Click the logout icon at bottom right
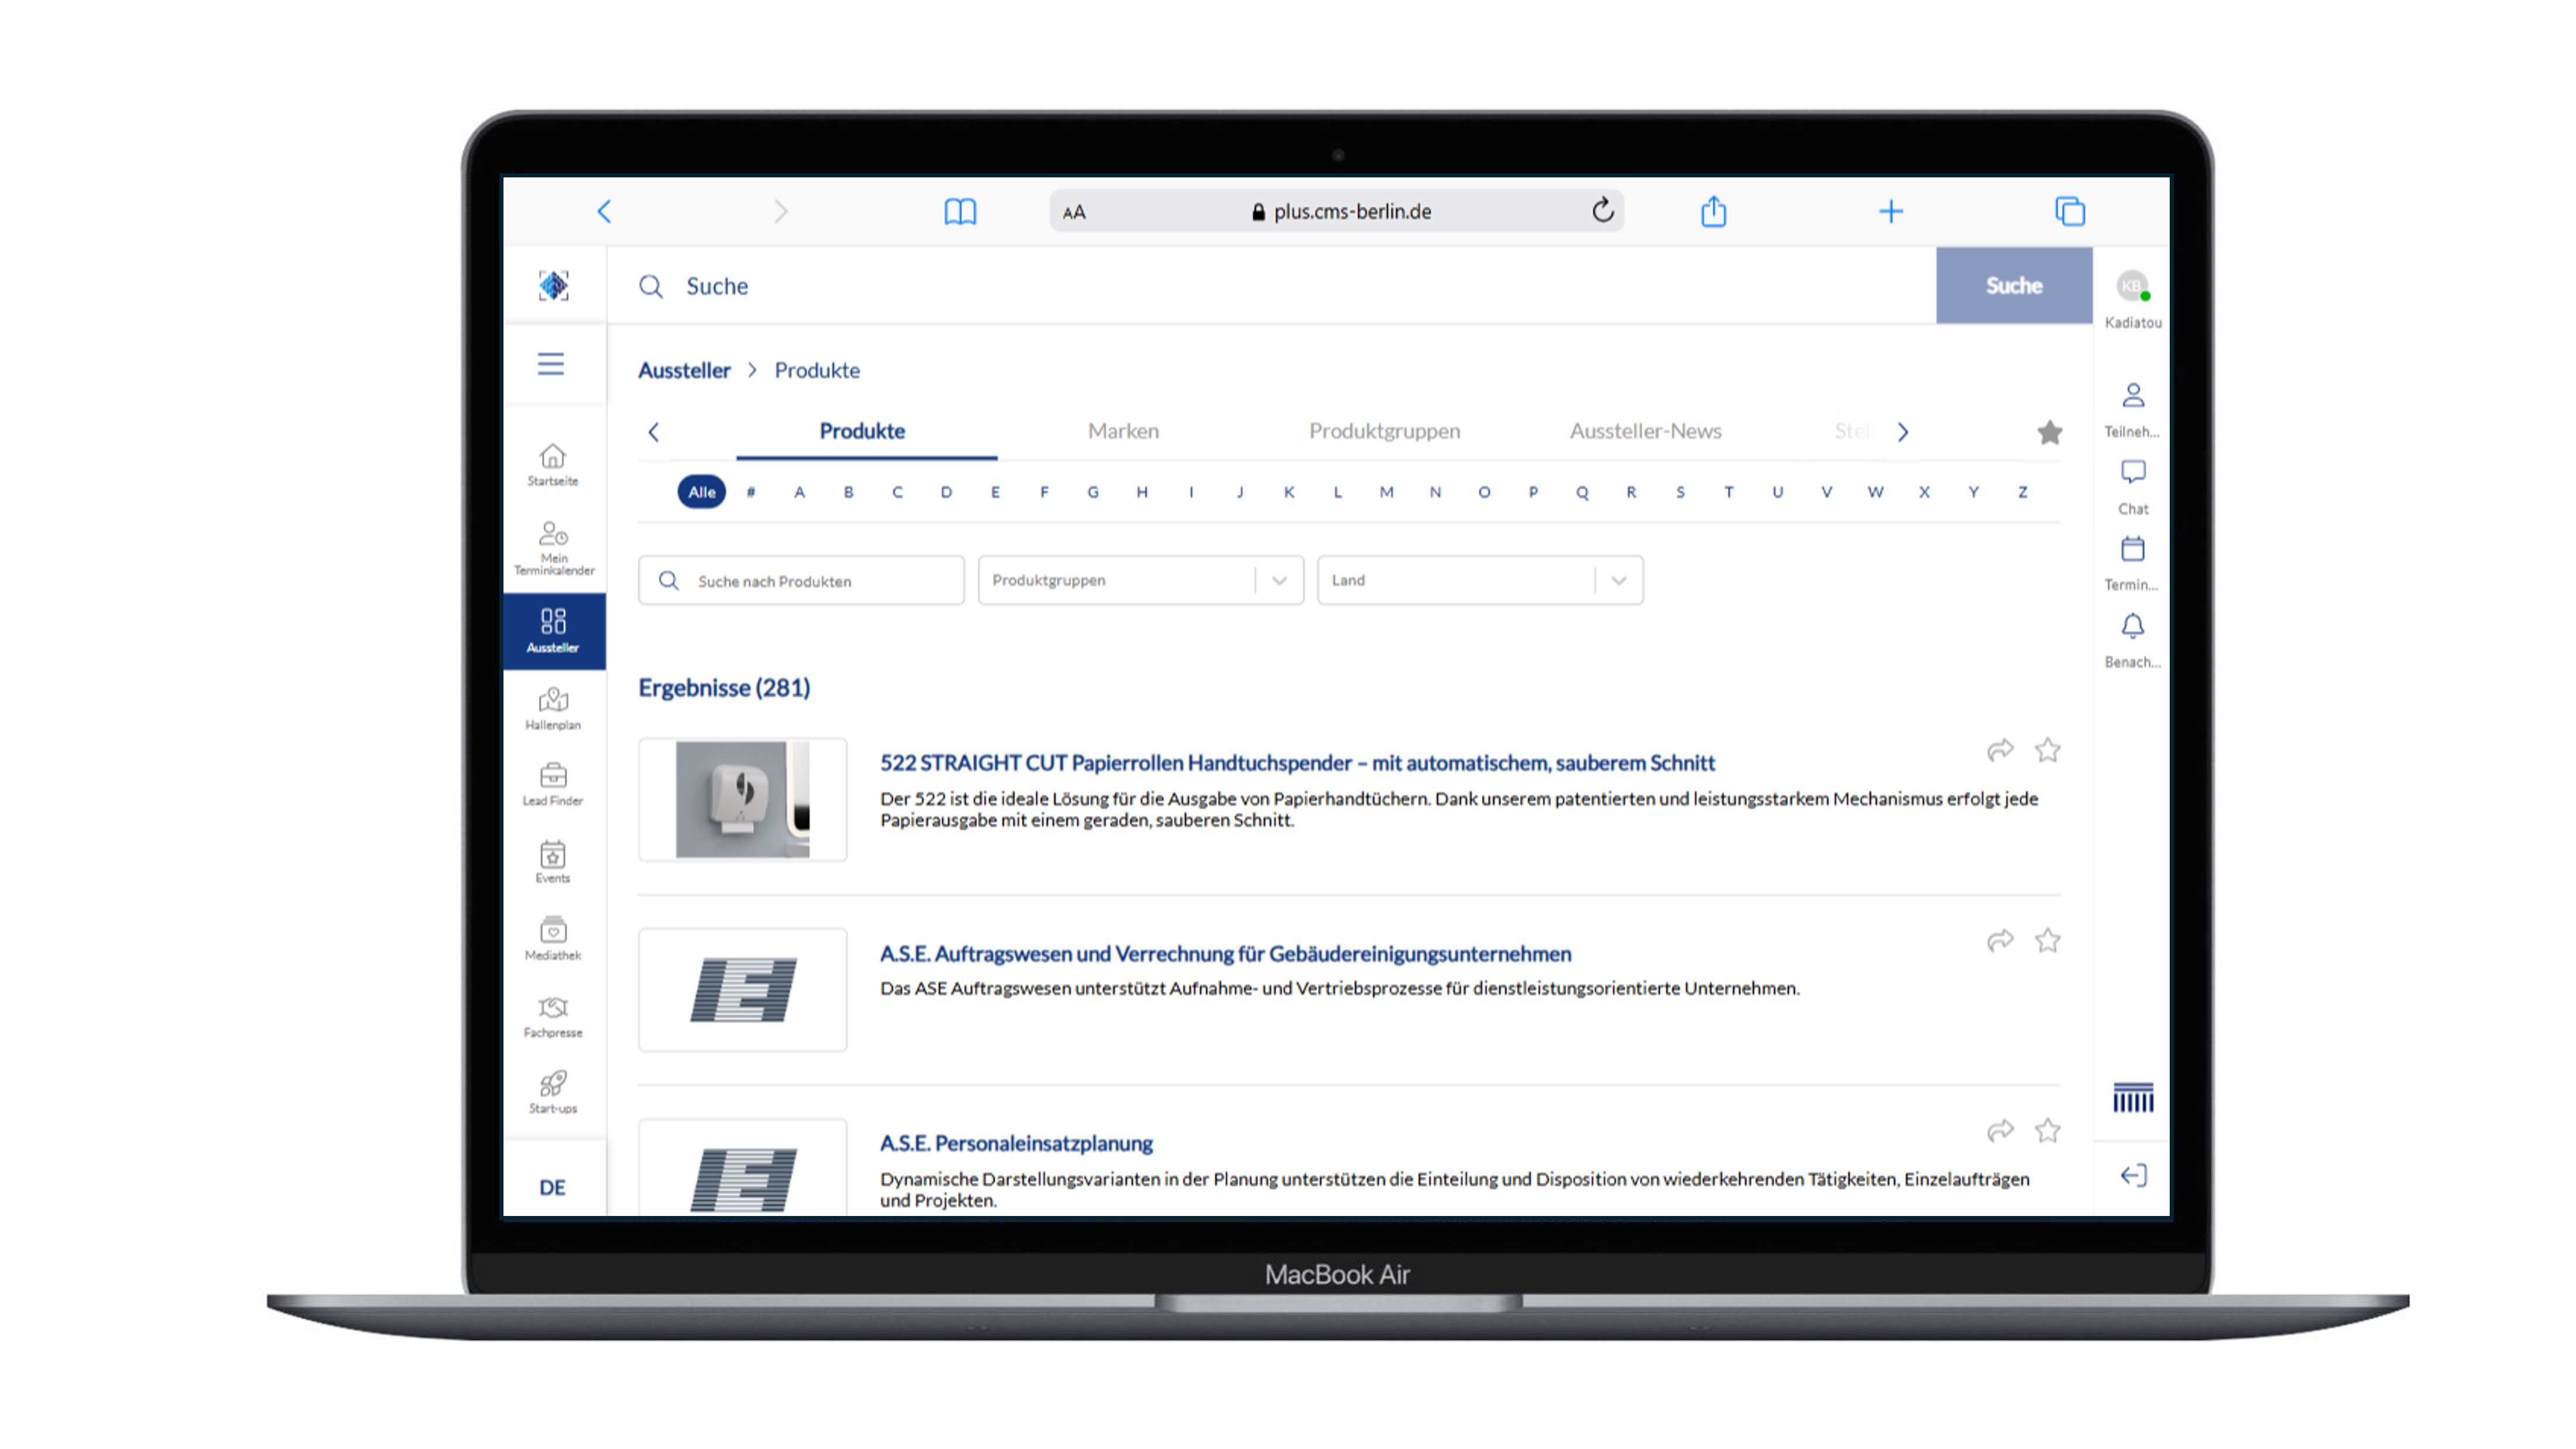 point(2133,1175)
